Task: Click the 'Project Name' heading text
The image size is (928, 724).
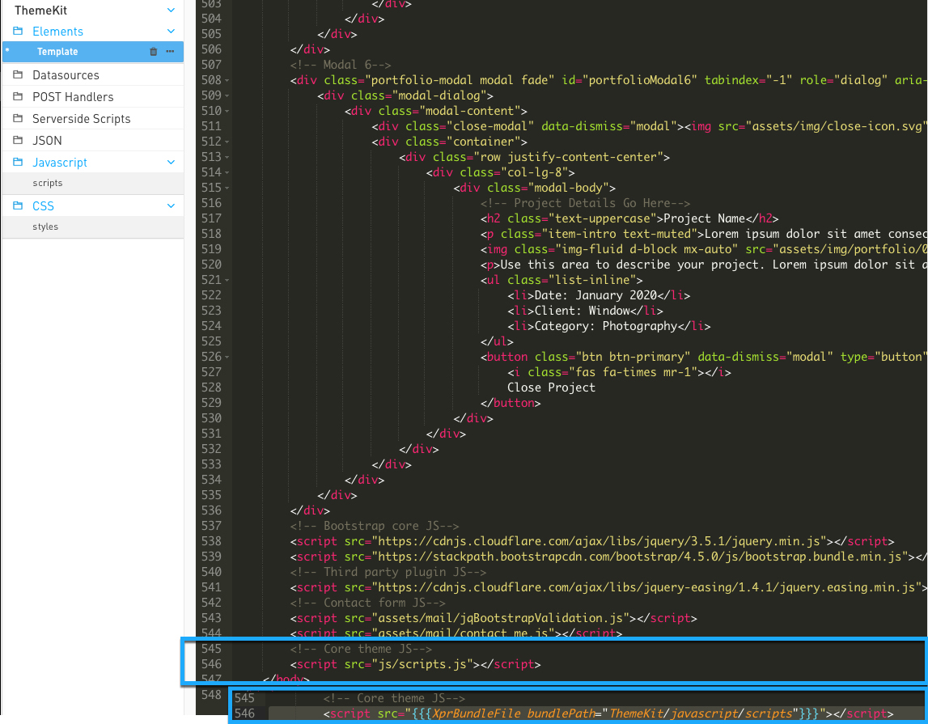Action: click(704, 218)
